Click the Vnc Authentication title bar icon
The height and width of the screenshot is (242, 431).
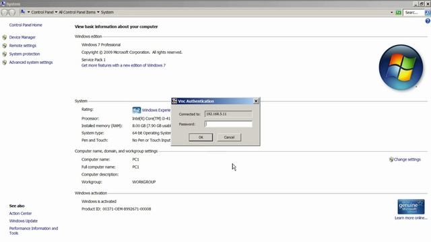coord(174,101)
